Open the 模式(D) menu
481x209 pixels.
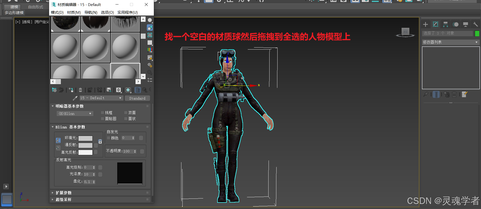pos(57,13)
